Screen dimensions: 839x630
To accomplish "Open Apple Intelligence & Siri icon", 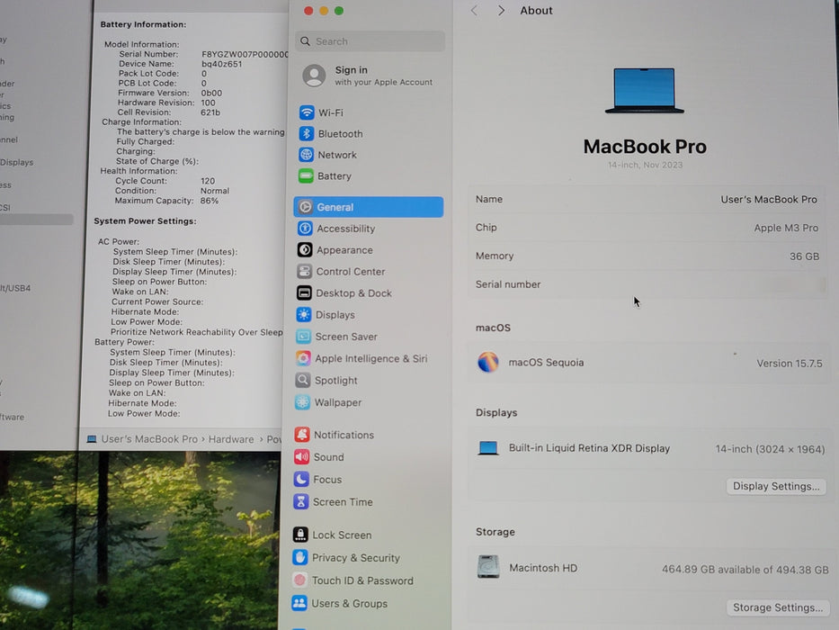I will pos(303,358).
